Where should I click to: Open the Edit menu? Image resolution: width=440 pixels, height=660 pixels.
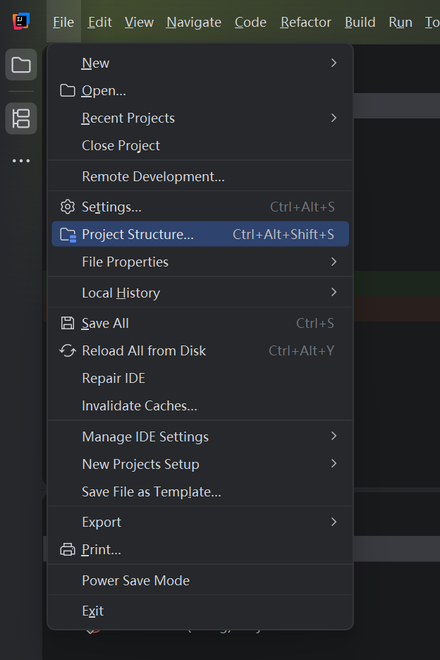(99, 23)
